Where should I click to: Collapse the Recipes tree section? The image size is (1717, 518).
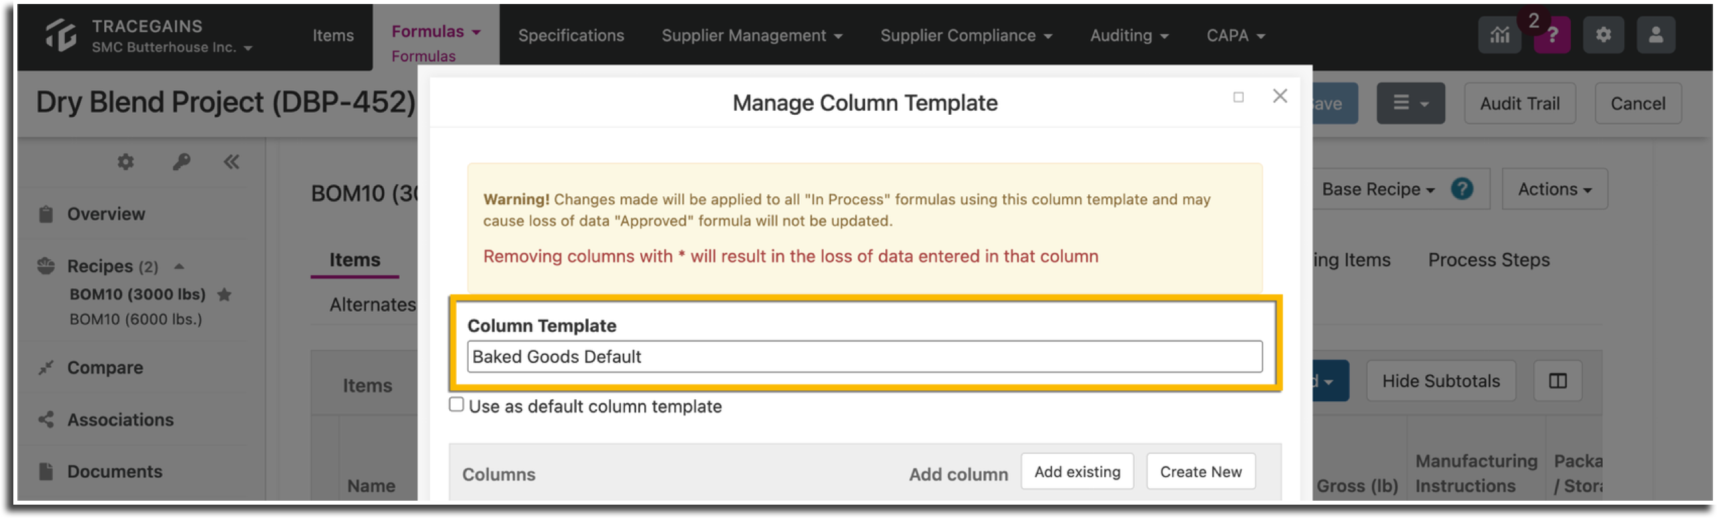pyautogui.click(x=179, y=266)
